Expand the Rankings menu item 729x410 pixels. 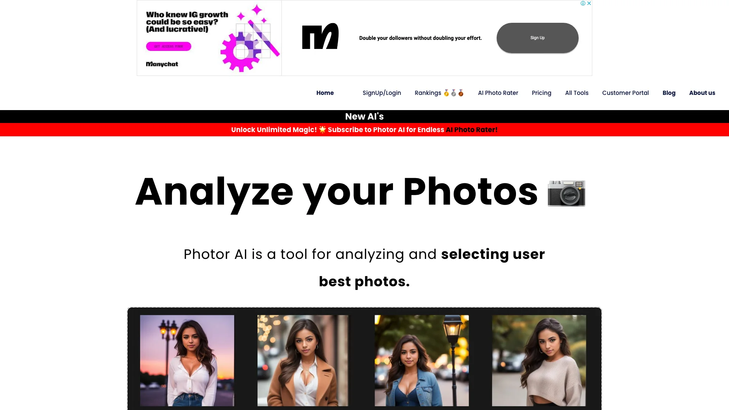click(439, 93)
